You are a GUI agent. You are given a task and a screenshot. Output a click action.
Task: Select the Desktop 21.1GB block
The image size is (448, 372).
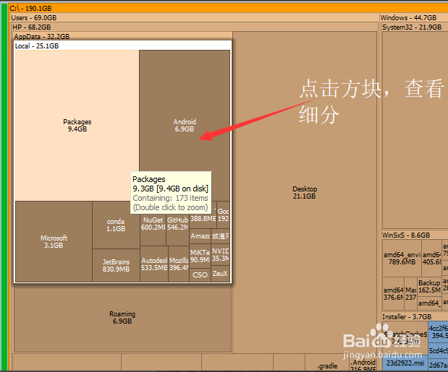[x=305, y=192]
